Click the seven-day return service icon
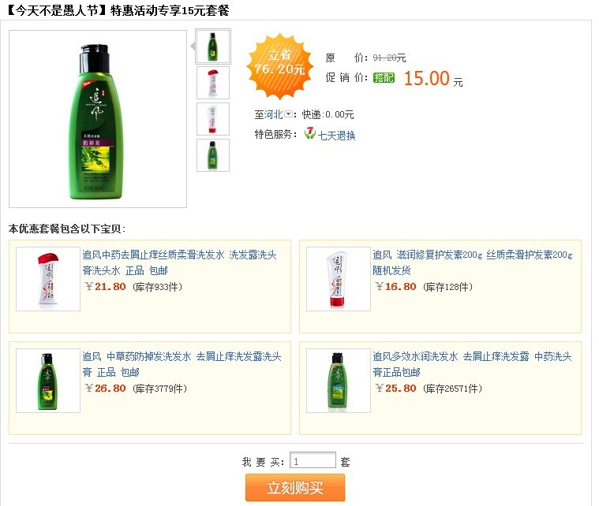The image size is (599, 506). click(x=310, y=133)
